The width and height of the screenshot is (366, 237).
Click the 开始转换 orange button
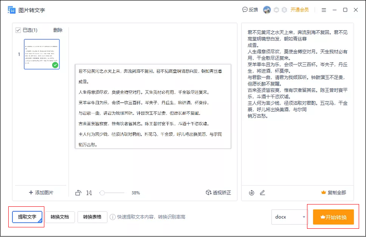[x=334, y=217]
